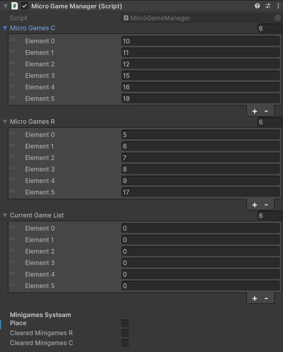
Task: Remove an element from Current Game List
Action: (x=266, y=299)
